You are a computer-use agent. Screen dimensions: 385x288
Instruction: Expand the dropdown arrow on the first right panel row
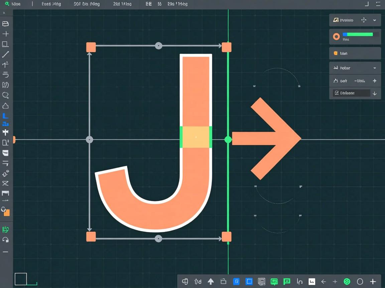[375, 20]
